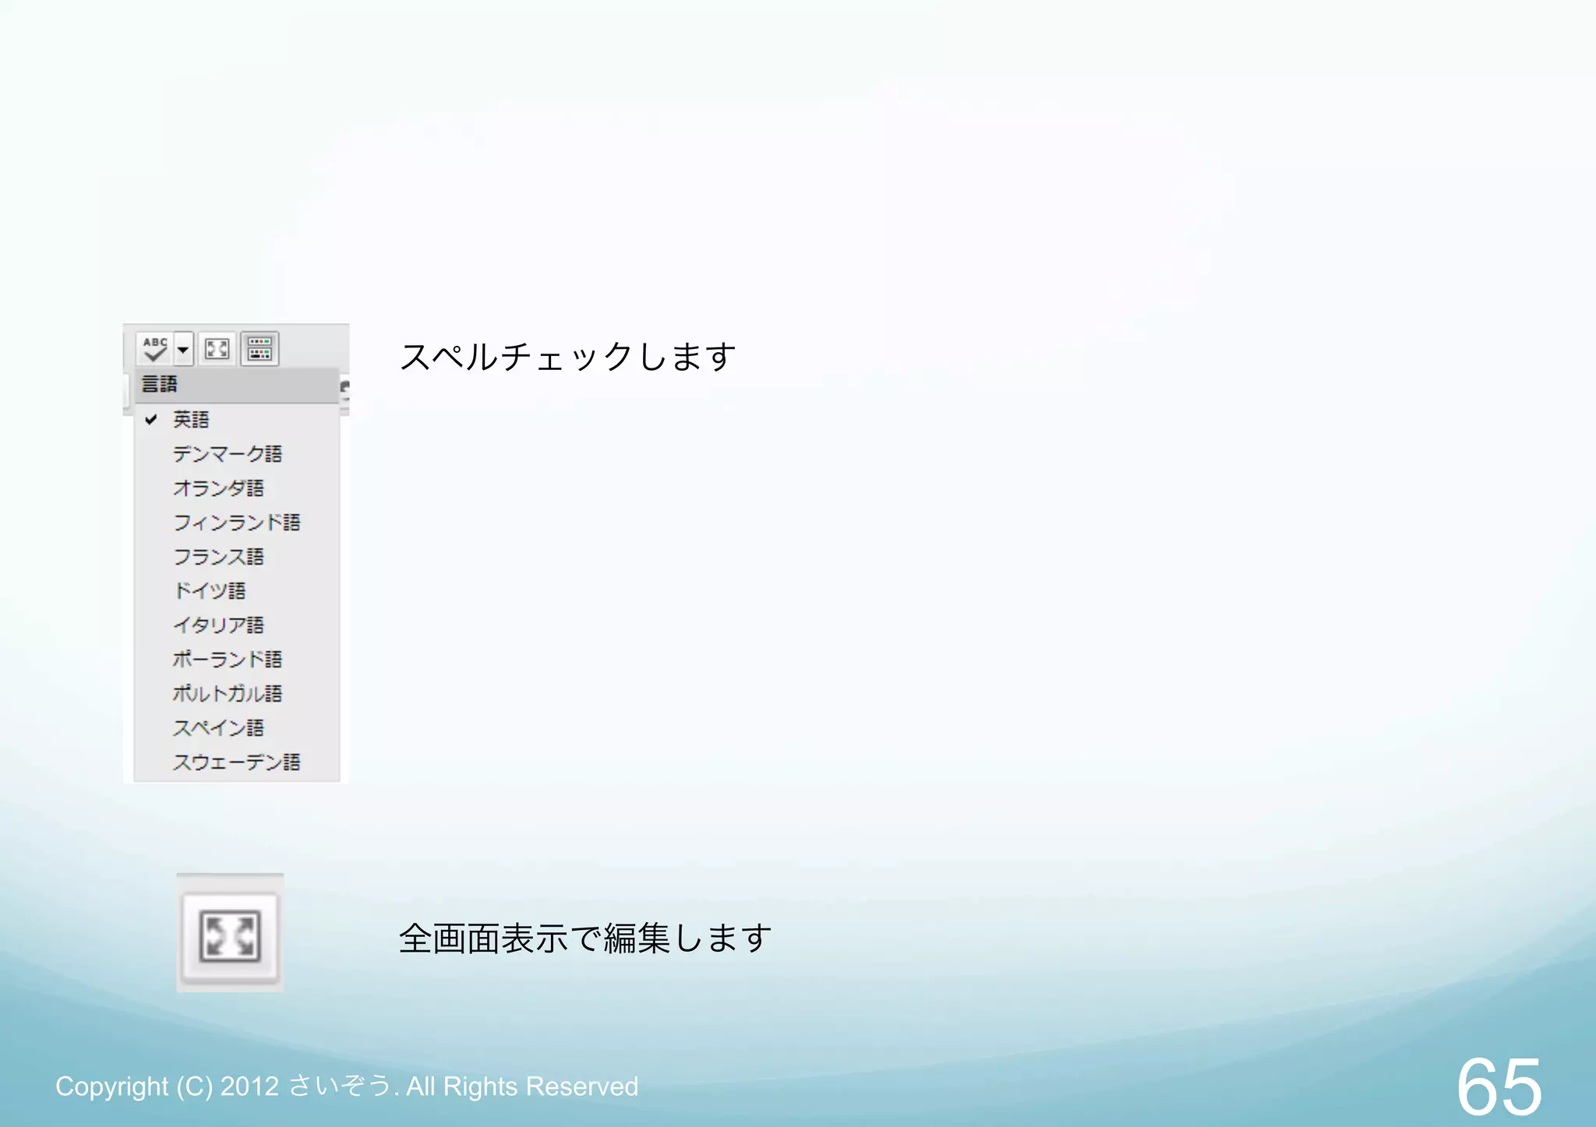The image size is (1596, 1127).
Task: Toggle the kitchen sink toolbar icon
Action: [260, 349]
